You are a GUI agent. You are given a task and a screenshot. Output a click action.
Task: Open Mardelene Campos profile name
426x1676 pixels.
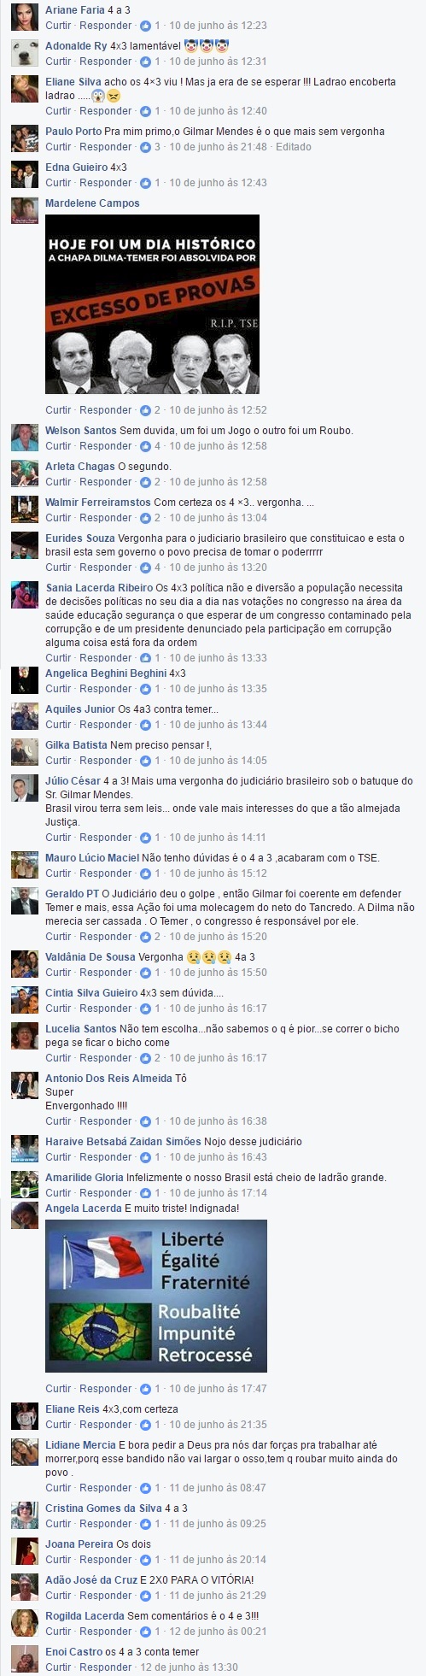point(92,203)
